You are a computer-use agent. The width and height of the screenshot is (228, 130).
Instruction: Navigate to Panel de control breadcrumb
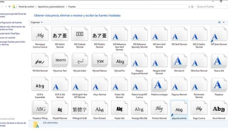26,7
